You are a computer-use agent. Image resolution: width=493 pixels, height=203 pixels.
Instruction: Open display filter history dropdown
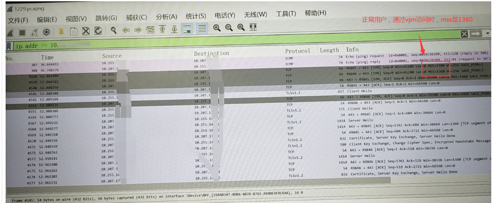point(488,33)
